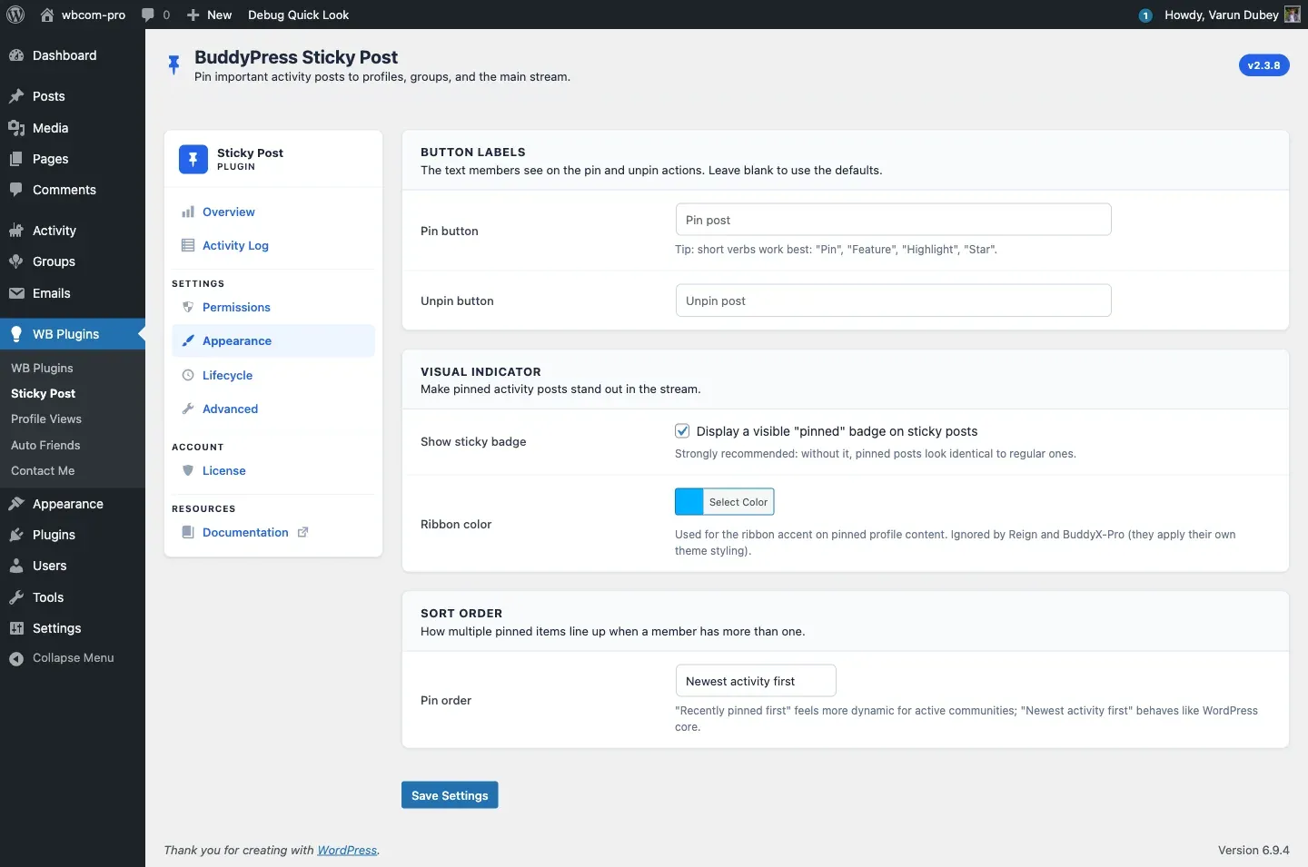Open the WB Plugins submenu item
Image resolution: width=1308 pixels, height=867 pixels.
coord(42,368)
